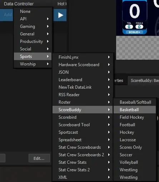This screenshot has height=182, width=159.
Task: Click the BONUS+ indicator on scoreboard
Action: coord(134,32)
